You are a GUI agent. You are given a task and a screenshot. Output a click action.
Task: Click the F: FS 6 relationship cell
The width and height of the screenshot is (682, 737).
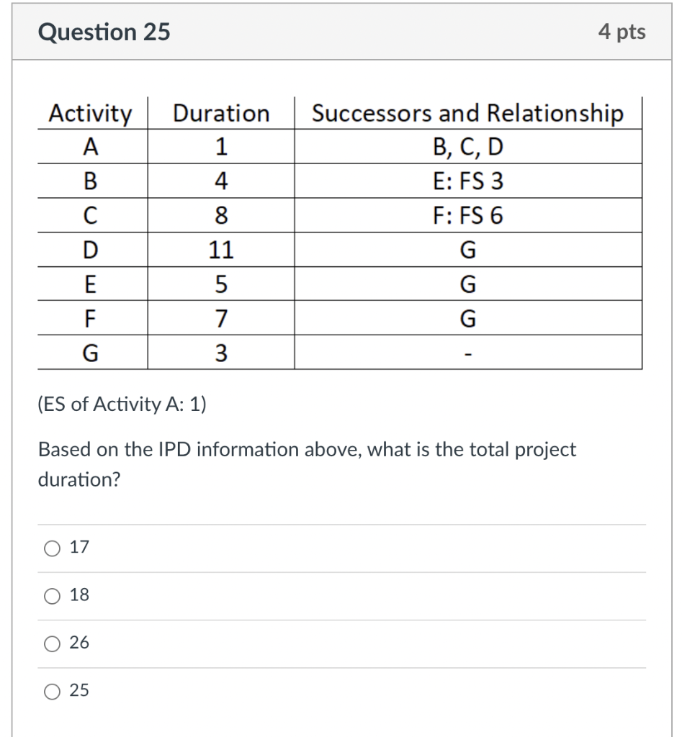(x=468, y=215)
